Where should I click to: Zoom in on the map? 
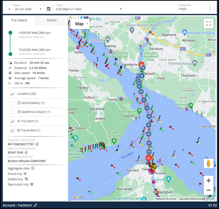click(209, 180)
